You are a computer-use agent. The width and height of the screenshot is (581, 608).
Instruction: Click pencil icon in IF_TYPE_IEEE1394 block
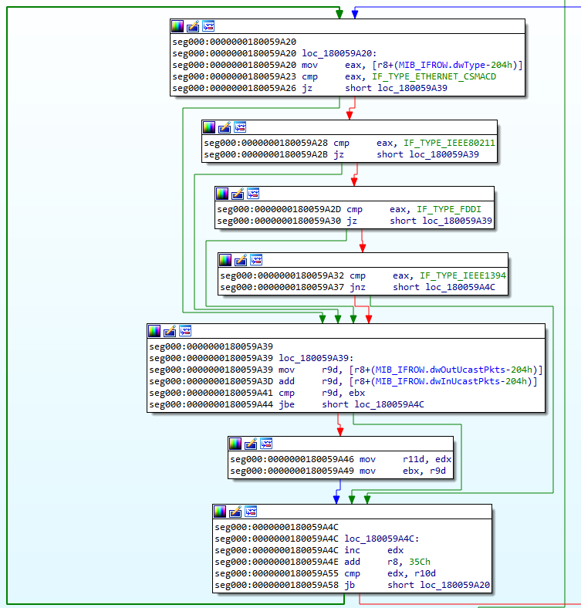click(x=241, y=260)
